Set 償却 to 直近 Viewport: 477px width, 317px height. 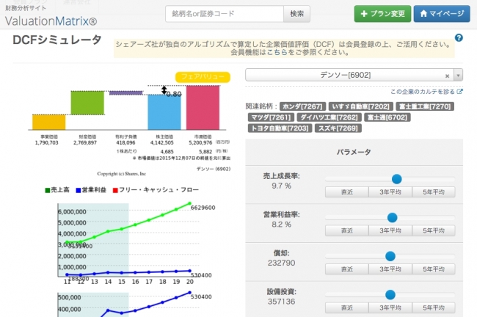click(x=347, y=269)
